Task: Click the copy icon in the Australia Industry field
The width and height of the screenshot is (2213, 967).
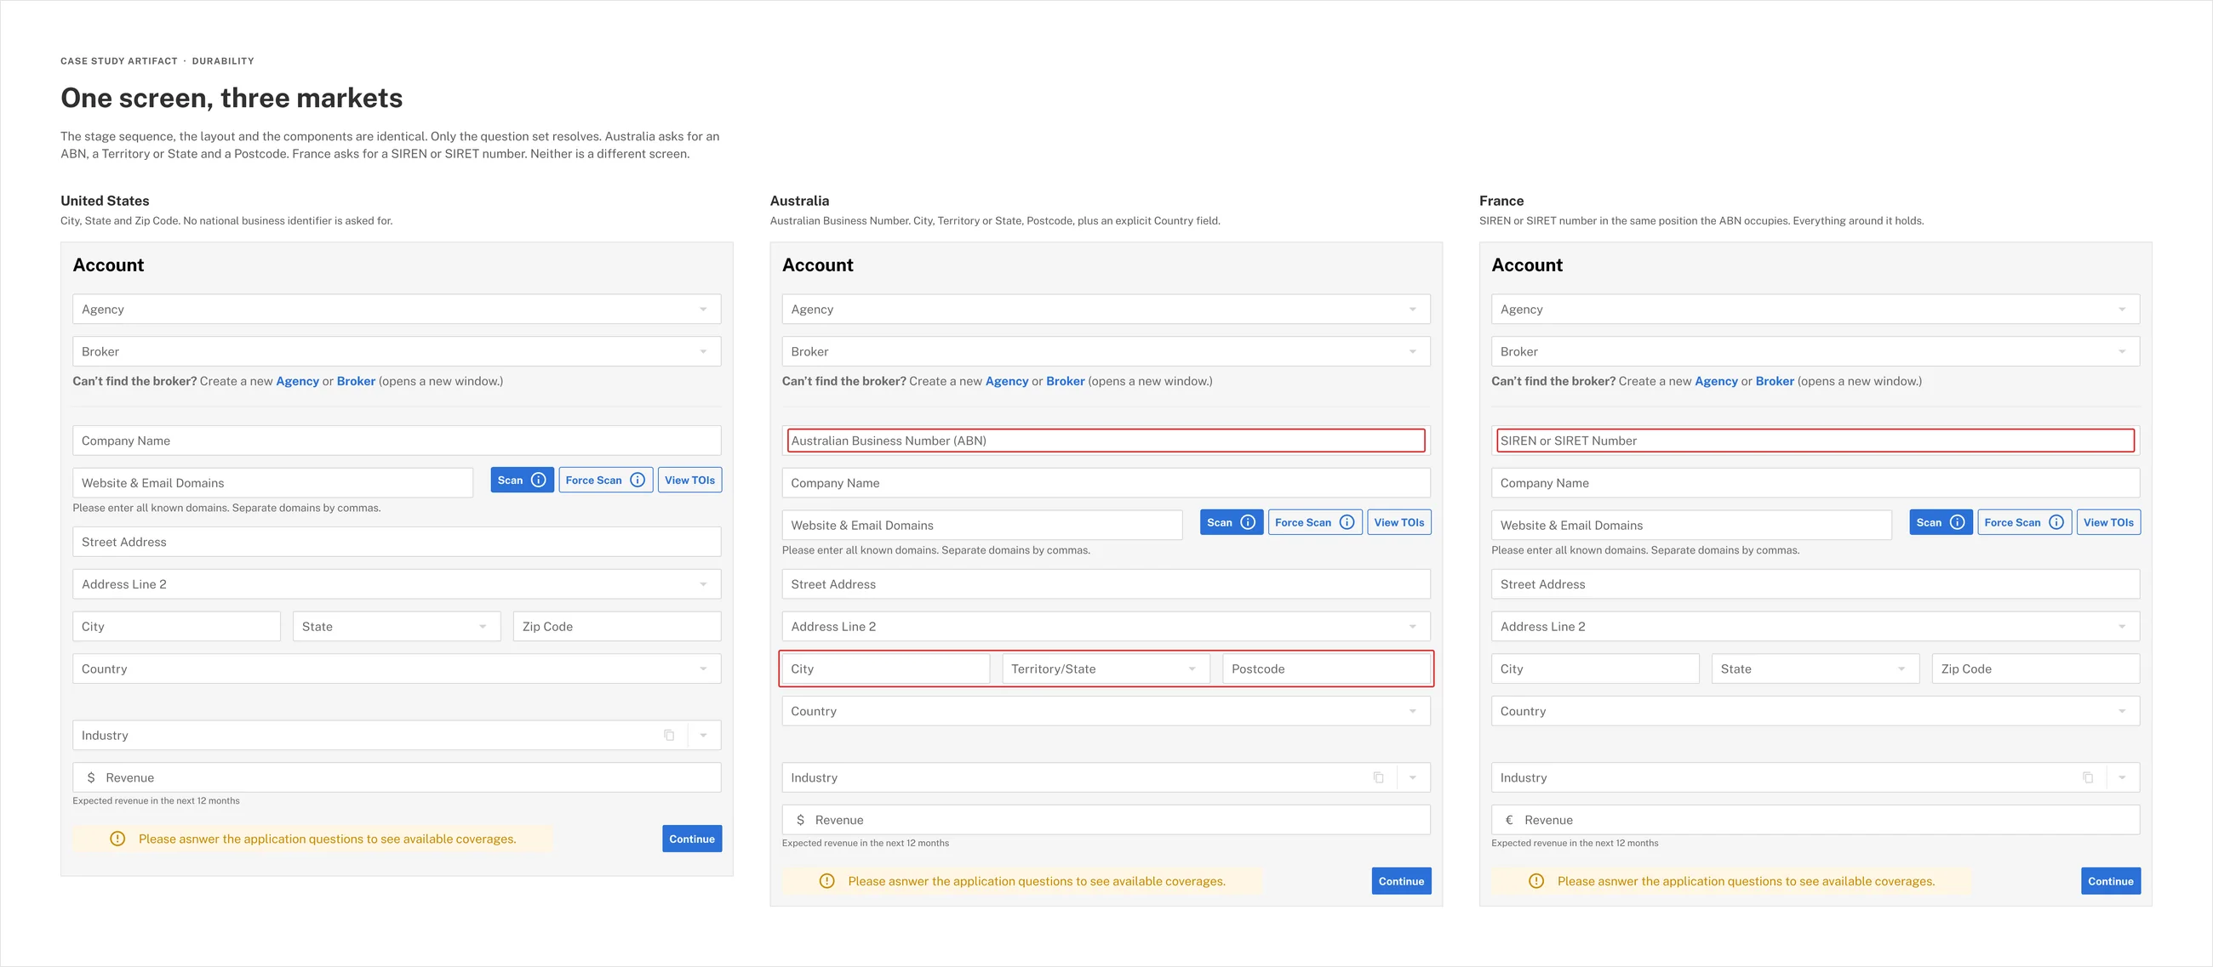Action: click(x=1379, y=777)
